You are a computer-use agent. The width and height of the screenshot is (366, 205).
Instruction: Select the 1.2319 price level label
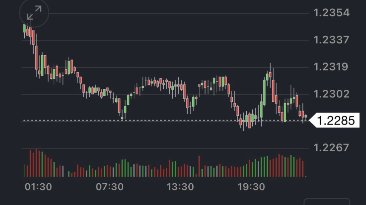click(331, 67)
